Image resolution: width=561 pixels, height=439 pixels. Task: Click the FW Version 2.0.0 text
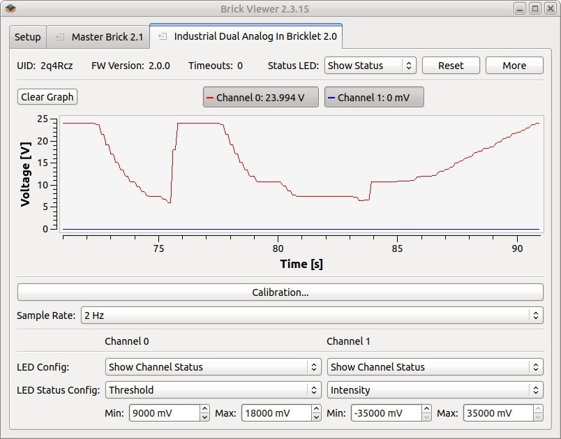[130, 66]
